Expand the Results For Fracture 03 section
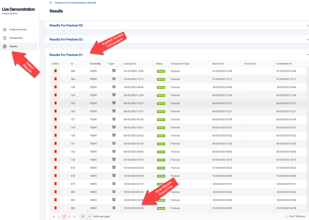The image size is (309, 220). click(x=307, y=26)
